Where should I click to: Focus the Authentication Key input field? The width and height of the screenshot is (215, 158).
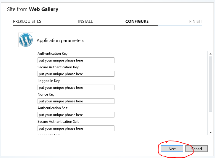pyautogui.click(x=76, y=60)
